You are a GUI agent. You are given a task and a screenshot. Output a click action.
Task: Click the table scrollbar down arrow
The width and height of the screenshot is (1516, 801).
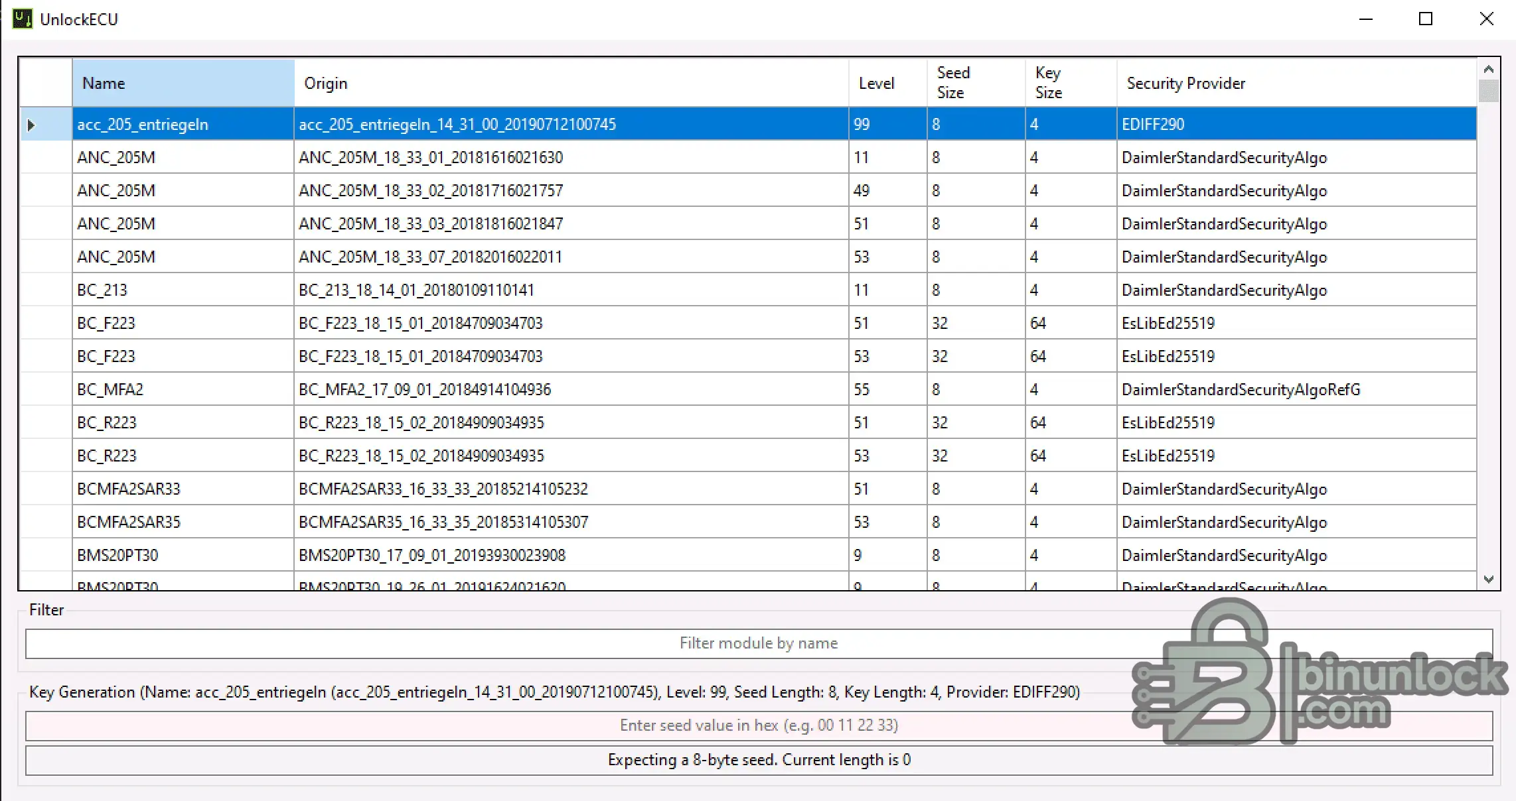(x=1489, y=579)
